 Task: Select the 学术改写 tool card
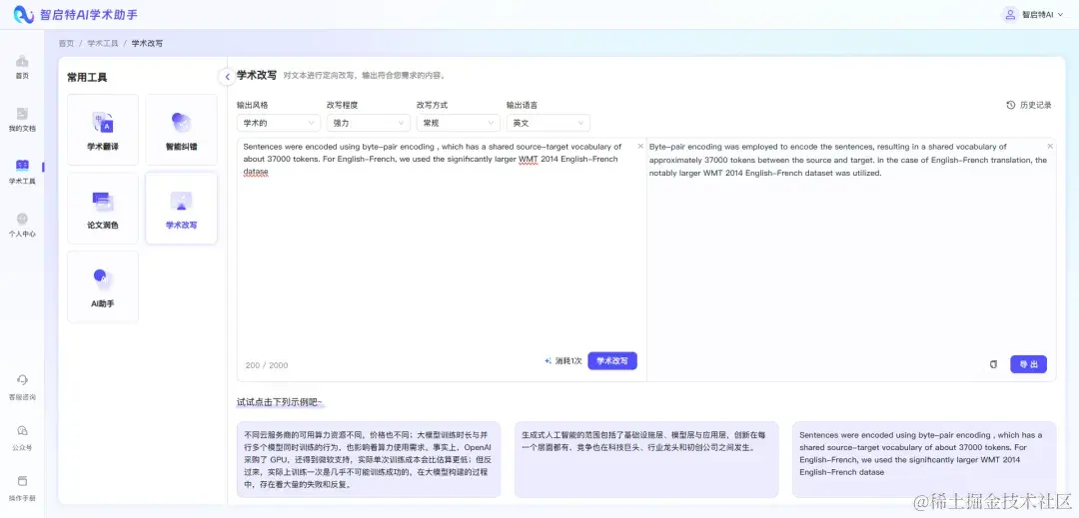(181, 209)
